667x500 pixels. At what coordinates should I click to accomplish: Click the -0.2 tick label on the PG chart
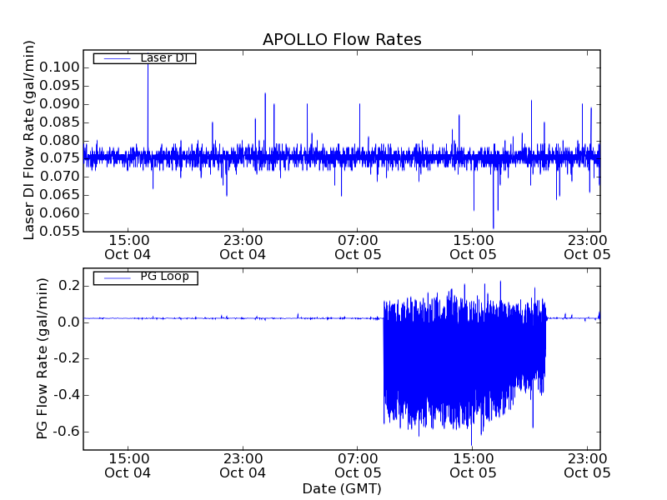pyautogui.click(x=67, y=358)
